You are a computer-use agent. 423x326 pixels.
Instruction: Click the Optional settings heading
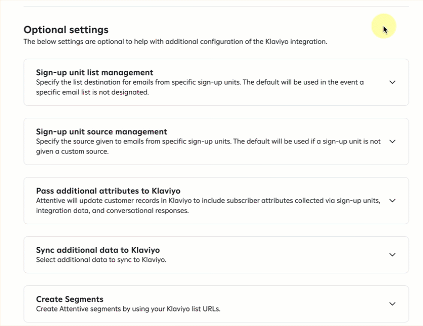tap(66, 30)
